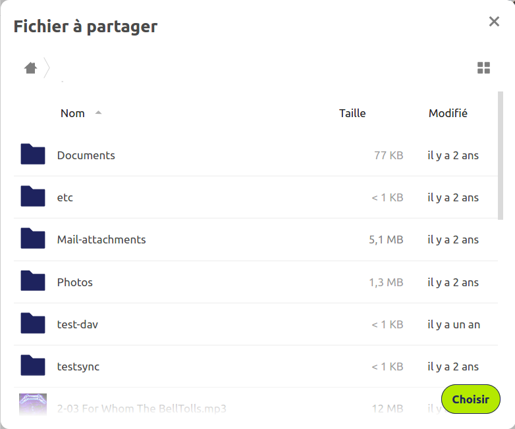Viewport: 515px width, 429px height.
Task: Click the testsync folder icon
Action: coord(33,366)
